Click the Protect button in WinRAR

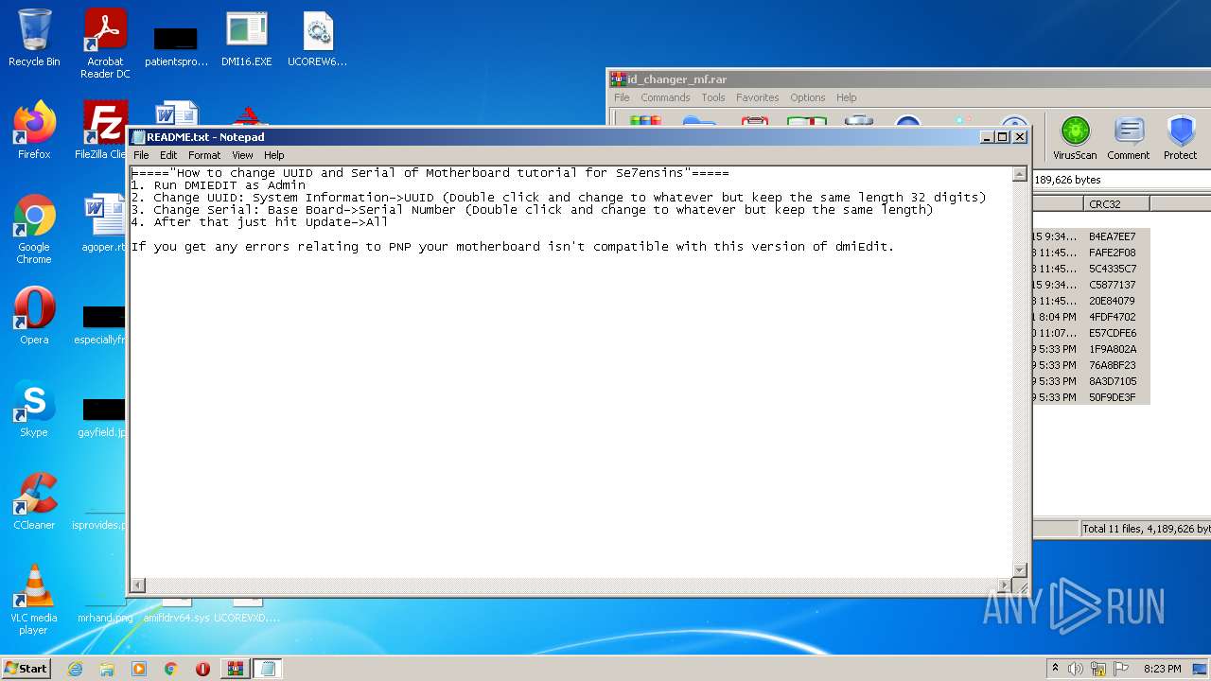[x=1180, y=138]
